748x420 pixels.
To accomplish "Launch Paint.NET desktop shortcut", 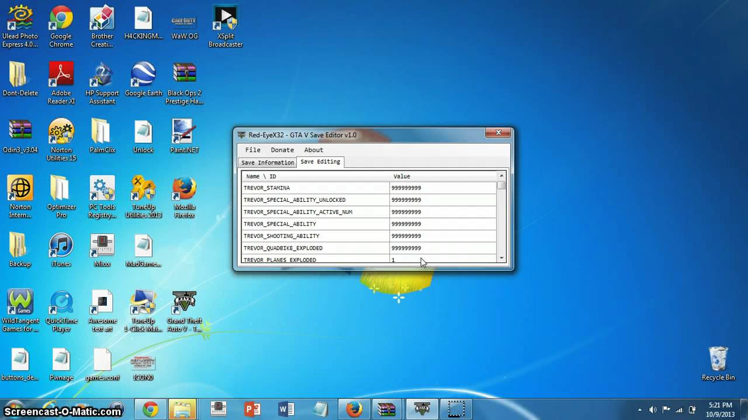I will click(x=184, y=136).
